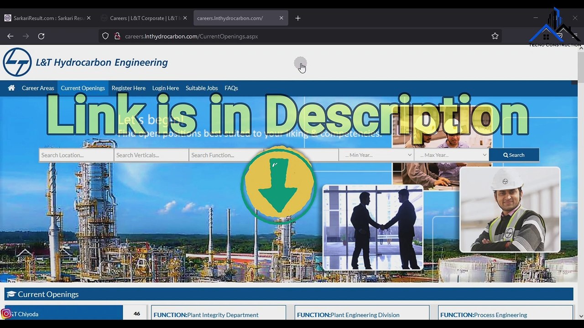Open a new browser tab with plus

click(x=298, y=18)
